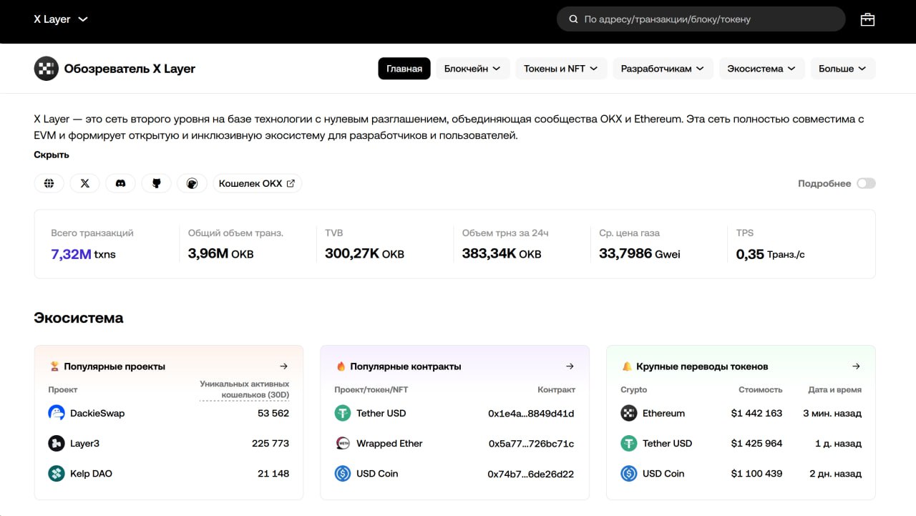Click the 21 148 wallets count
916x516 pixels.
273,473
